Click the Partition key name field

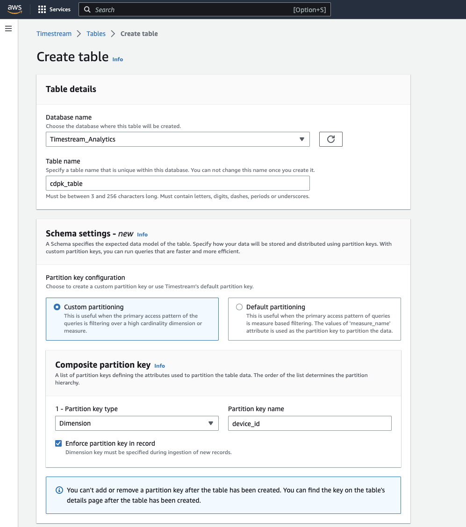[x=310, y=423]
